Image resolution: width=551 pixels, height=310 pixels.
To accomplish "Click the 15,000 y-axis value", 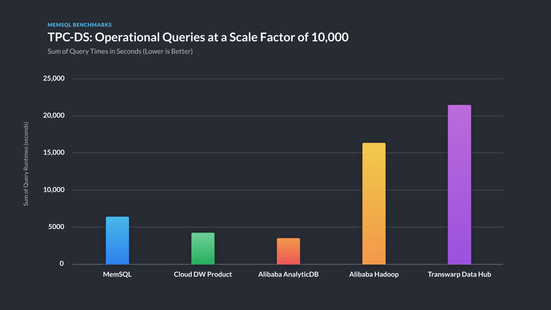I will [53, 153].
